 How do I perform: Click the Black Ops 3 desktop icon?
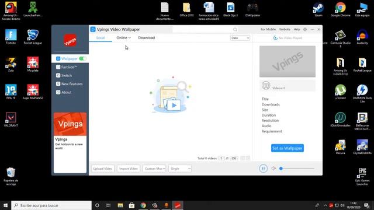click(230, 9)
